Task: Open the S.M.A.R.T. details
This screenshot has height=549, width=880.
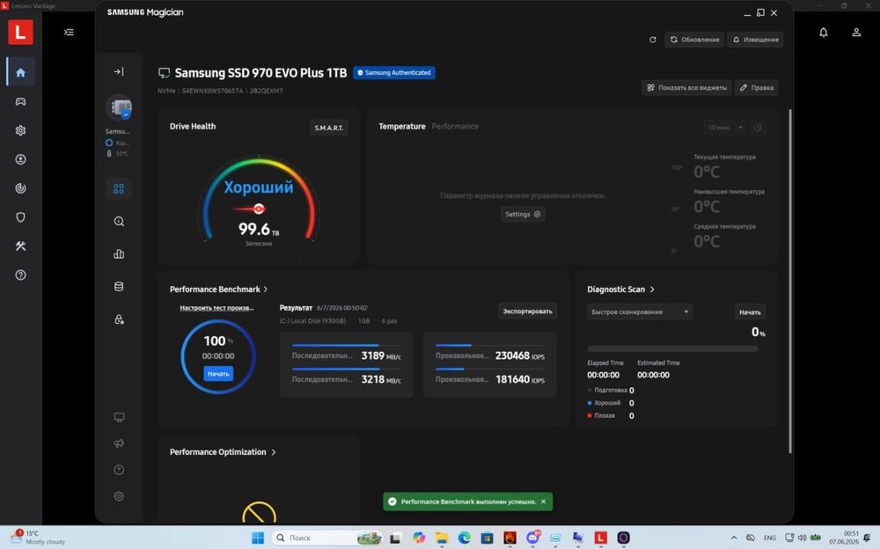Action: (328, 128)
